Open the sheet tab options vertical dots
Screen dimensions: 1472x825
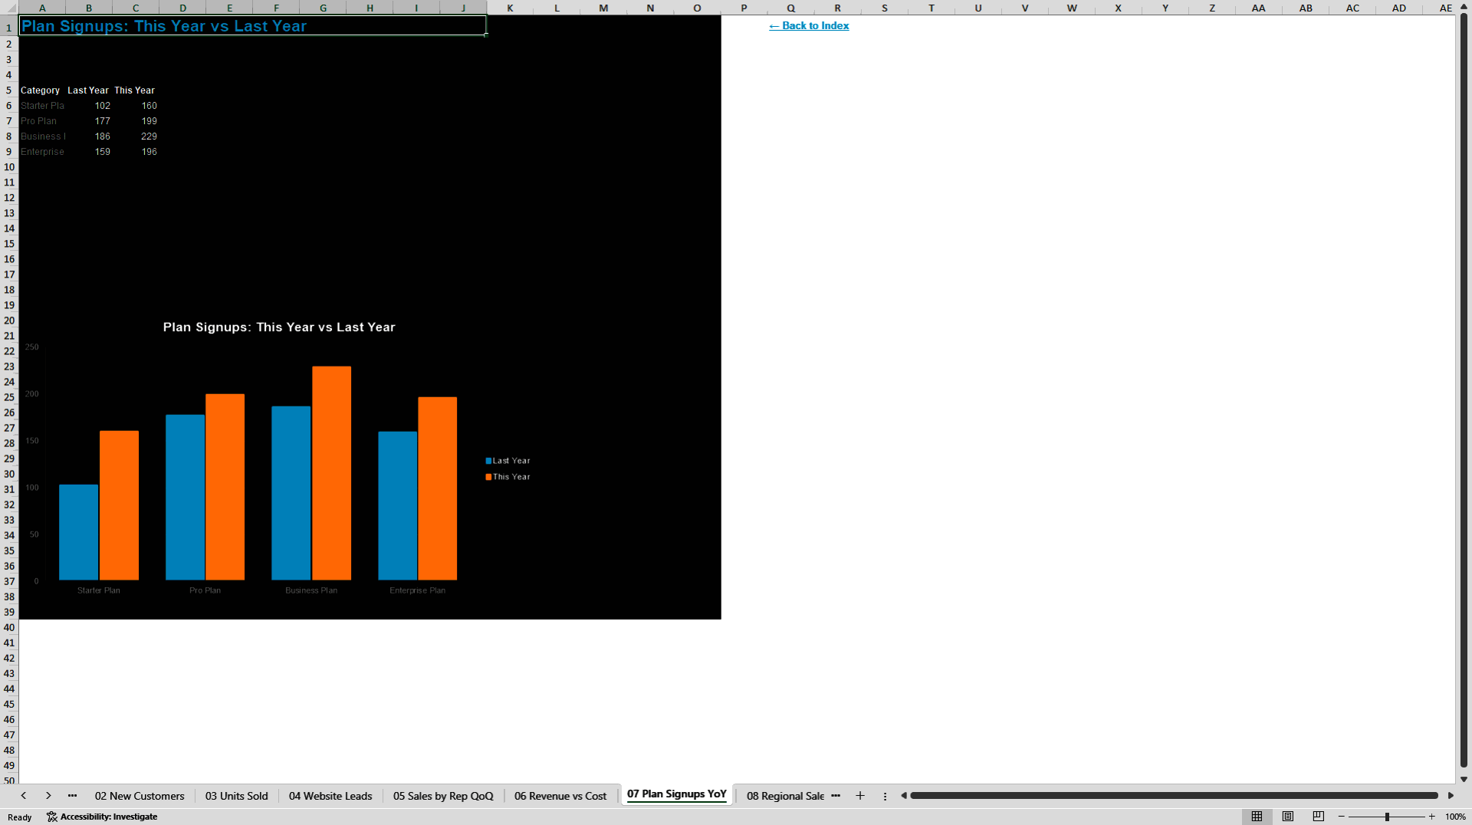click(885, 796)
